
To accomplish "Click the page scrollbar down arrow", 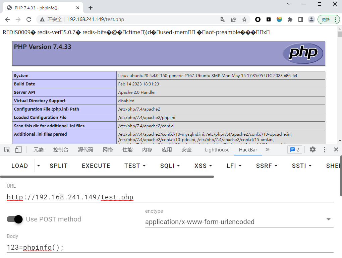I will (x=340, y=141).
